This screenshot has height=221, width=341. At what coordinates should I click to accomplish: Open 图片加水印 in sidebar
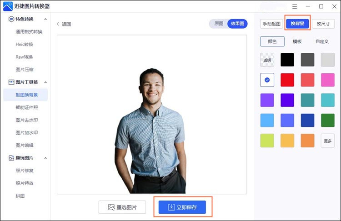coord(27,133)
